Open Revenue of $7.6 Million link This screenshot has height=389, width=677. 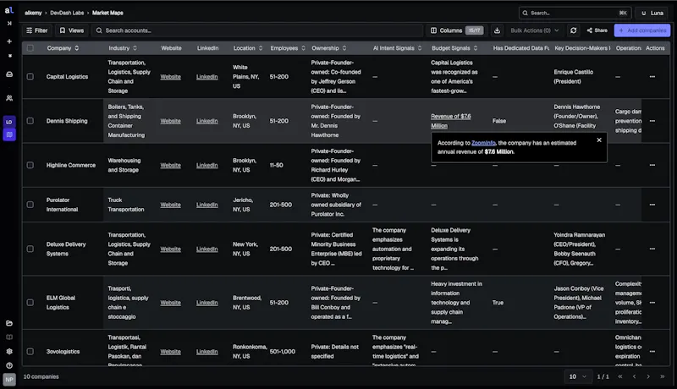pyautogui.click(x=451, y=121)
